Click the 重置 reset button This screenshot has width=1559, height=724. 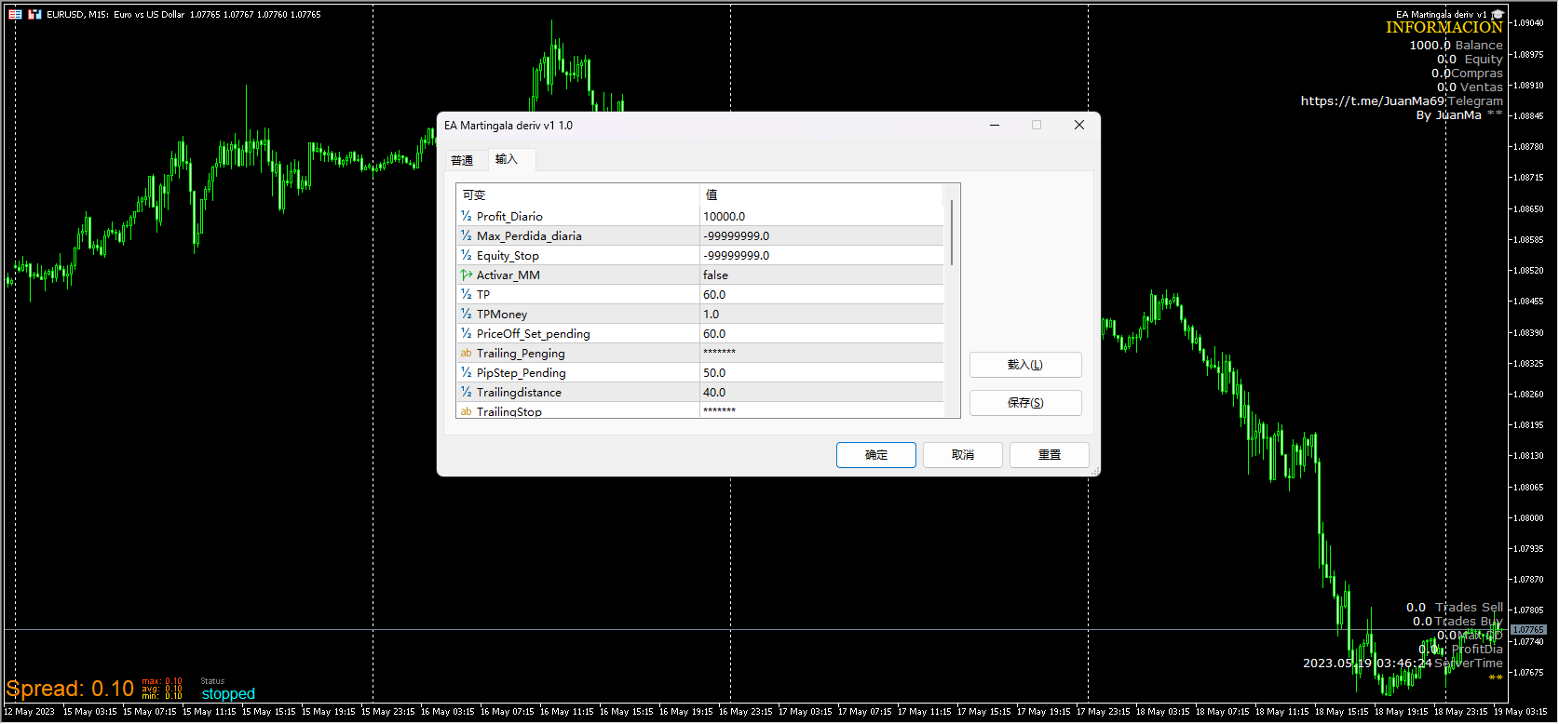click(1049, 455)
